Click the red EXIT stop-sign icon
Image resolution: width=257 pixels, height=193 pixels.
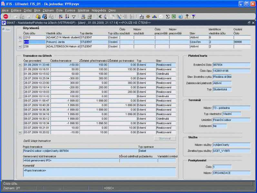(5, 16)
